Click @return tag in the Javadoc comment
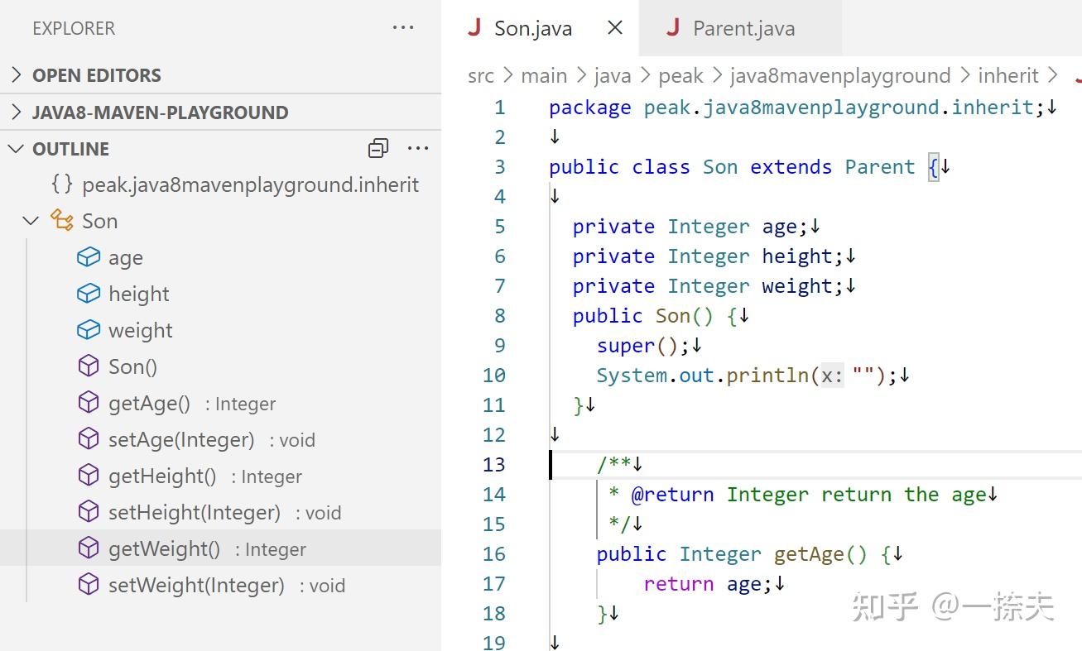1082x651 pixels. 672,495
